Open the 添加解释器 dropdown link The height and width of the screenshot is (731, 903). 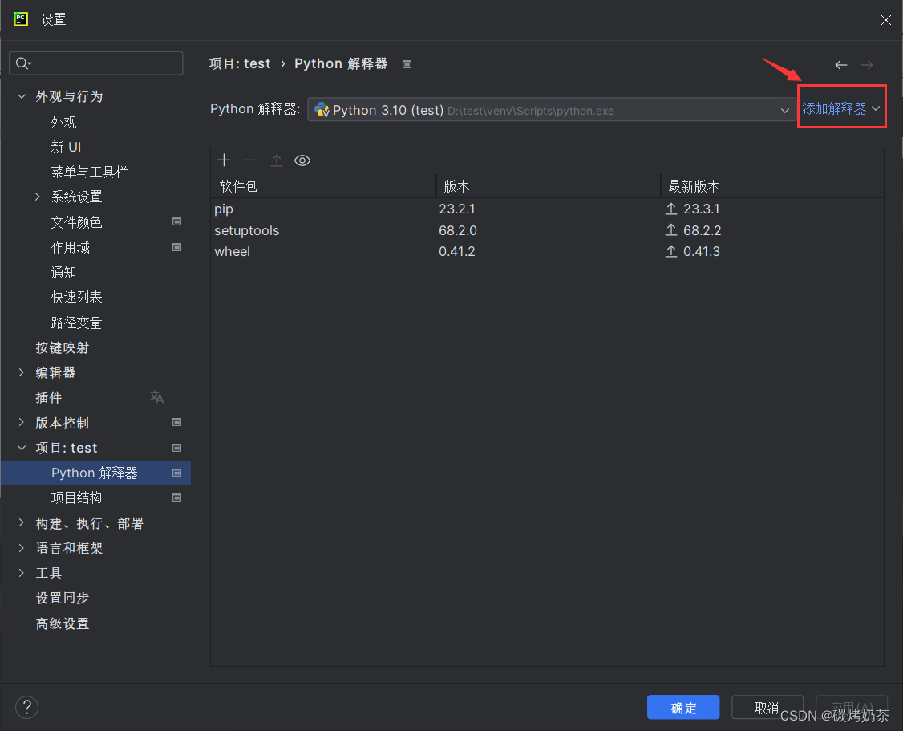click(x=840, y=108)
